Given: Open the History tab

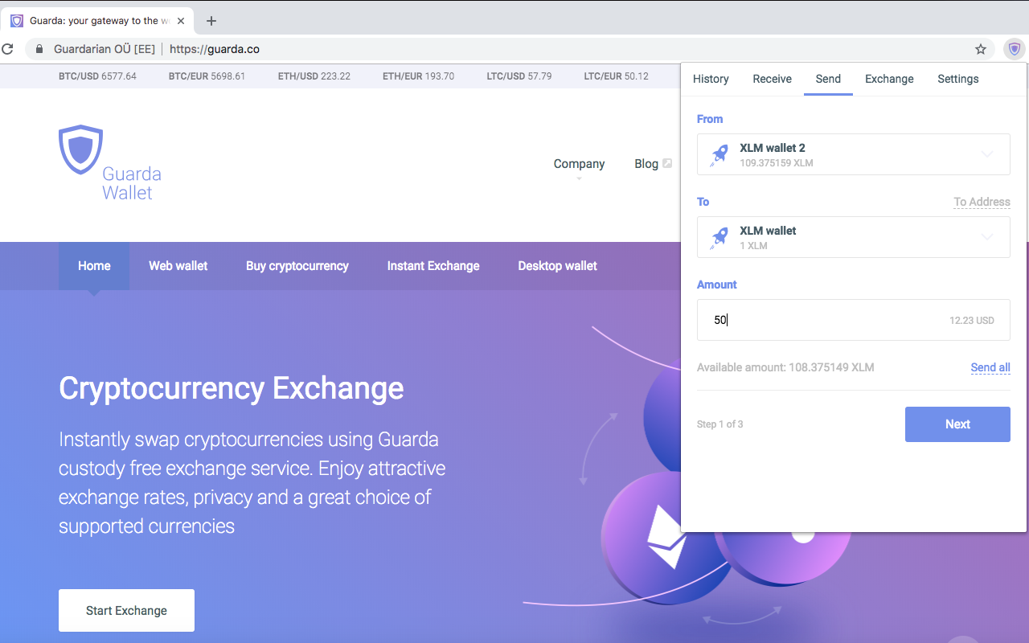Looking at the screenshot, I should [x=711, y=79].
